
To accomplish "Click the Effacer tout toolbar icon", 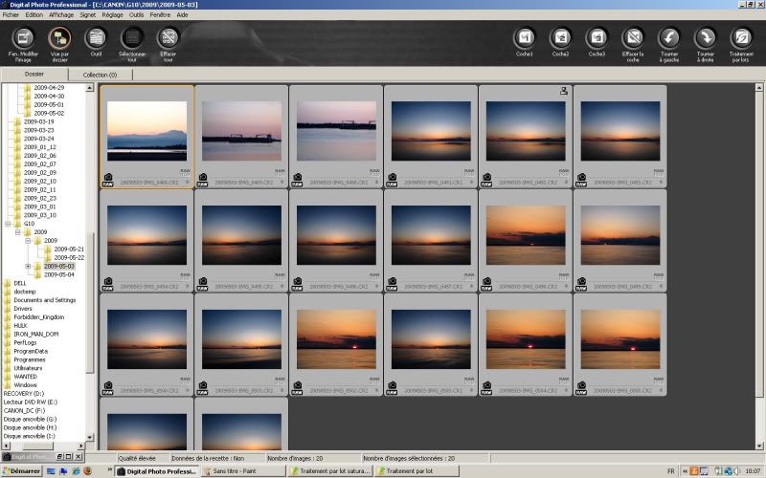I will coord(169,38).
